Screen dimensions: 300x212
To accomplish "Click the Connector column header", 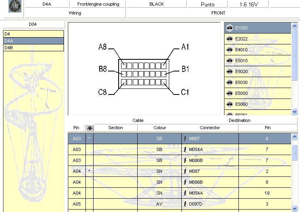I will 210,128.
